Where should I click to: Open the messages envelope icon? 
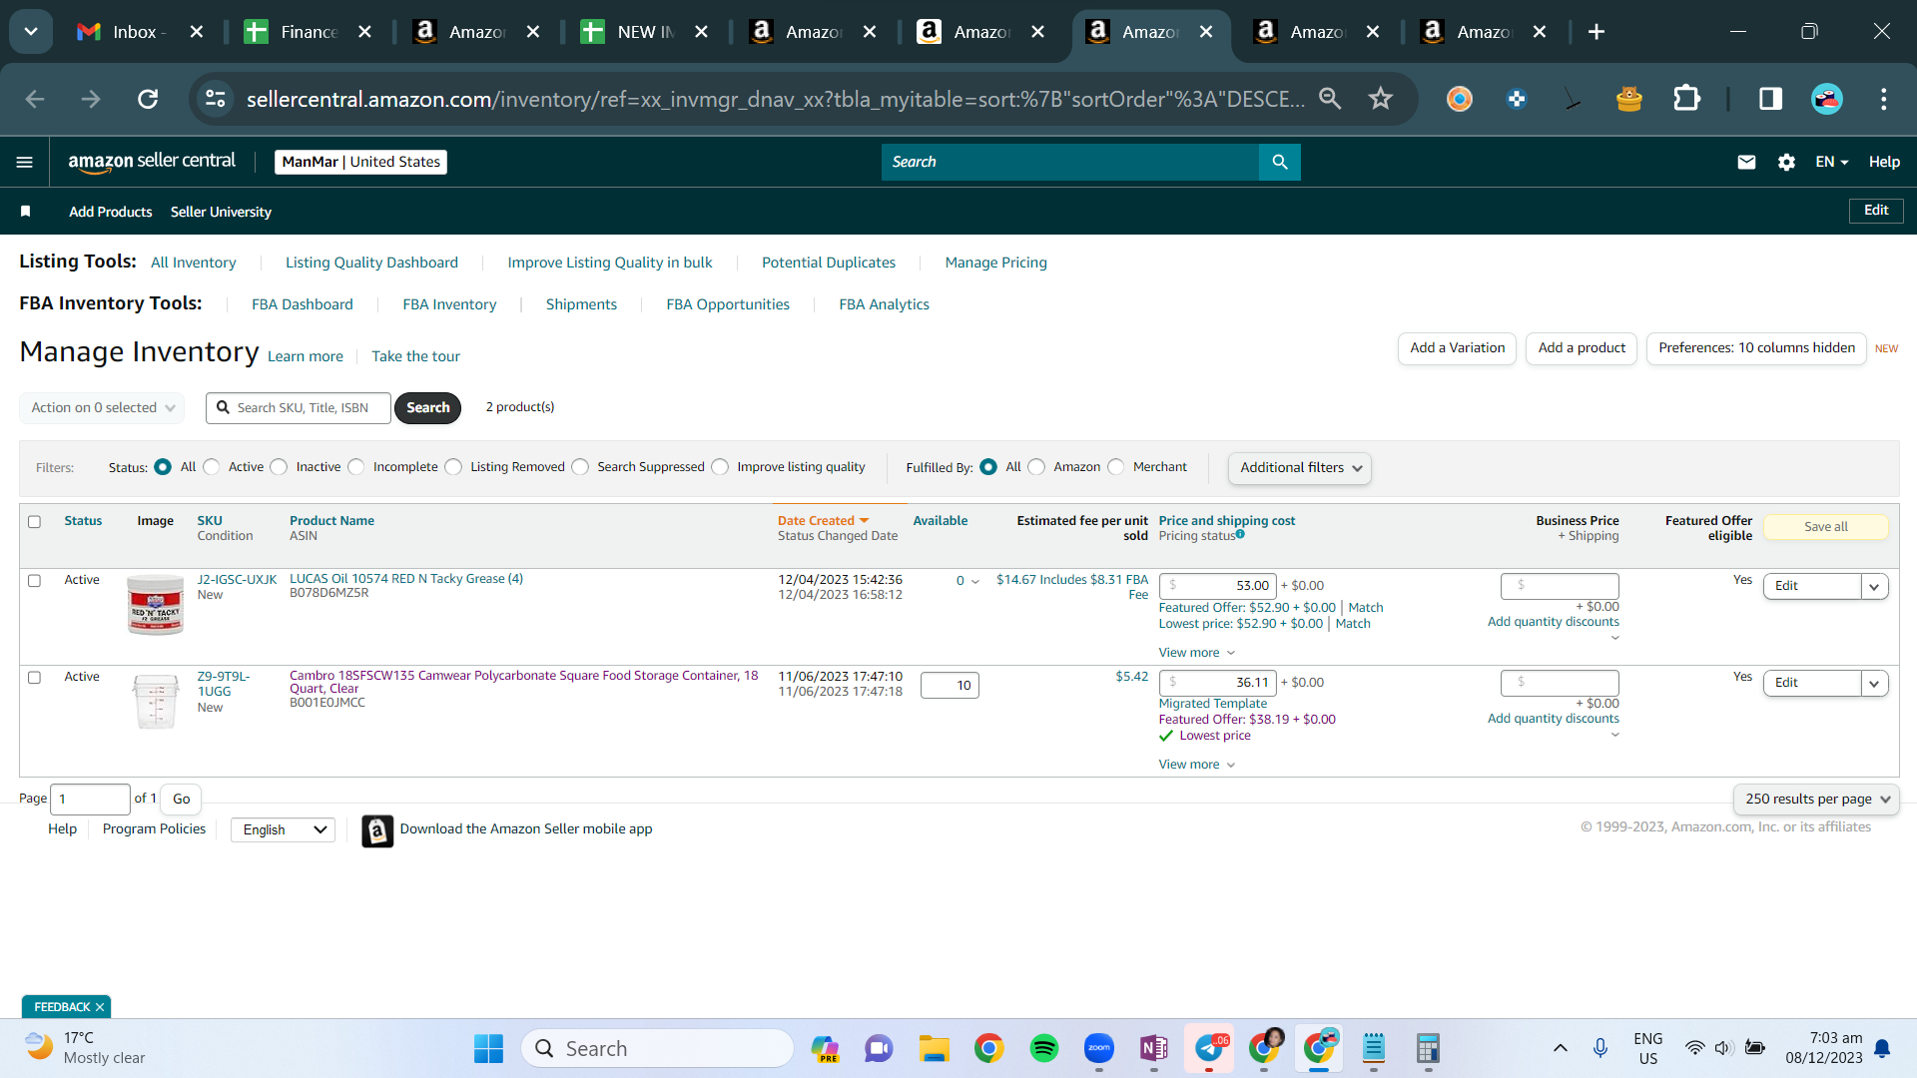pos(1746,162)
